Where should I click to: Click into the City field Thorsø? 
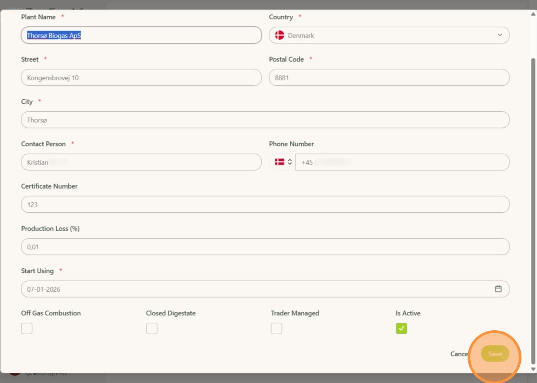(265, 120)
